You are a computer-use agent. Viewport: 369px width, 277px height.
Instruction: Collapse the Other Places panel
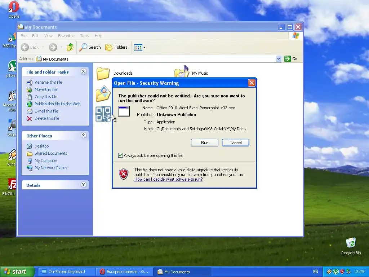point(84,135)
